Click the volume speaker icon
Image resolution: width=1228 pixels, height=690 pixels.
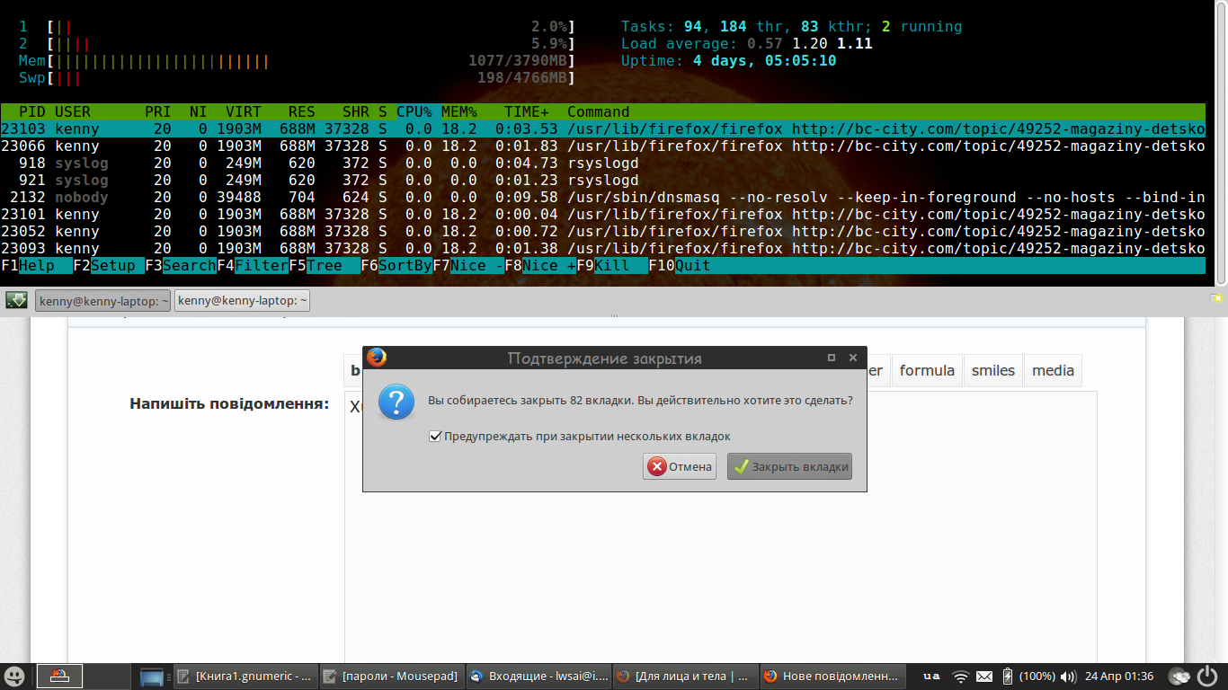(x=1069, y=676)
